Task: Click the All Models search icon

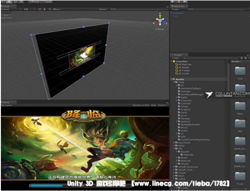Action: [176, 68]
